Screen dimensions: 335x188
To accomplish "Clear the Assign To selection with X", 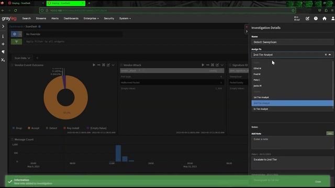I will (326, 54).
